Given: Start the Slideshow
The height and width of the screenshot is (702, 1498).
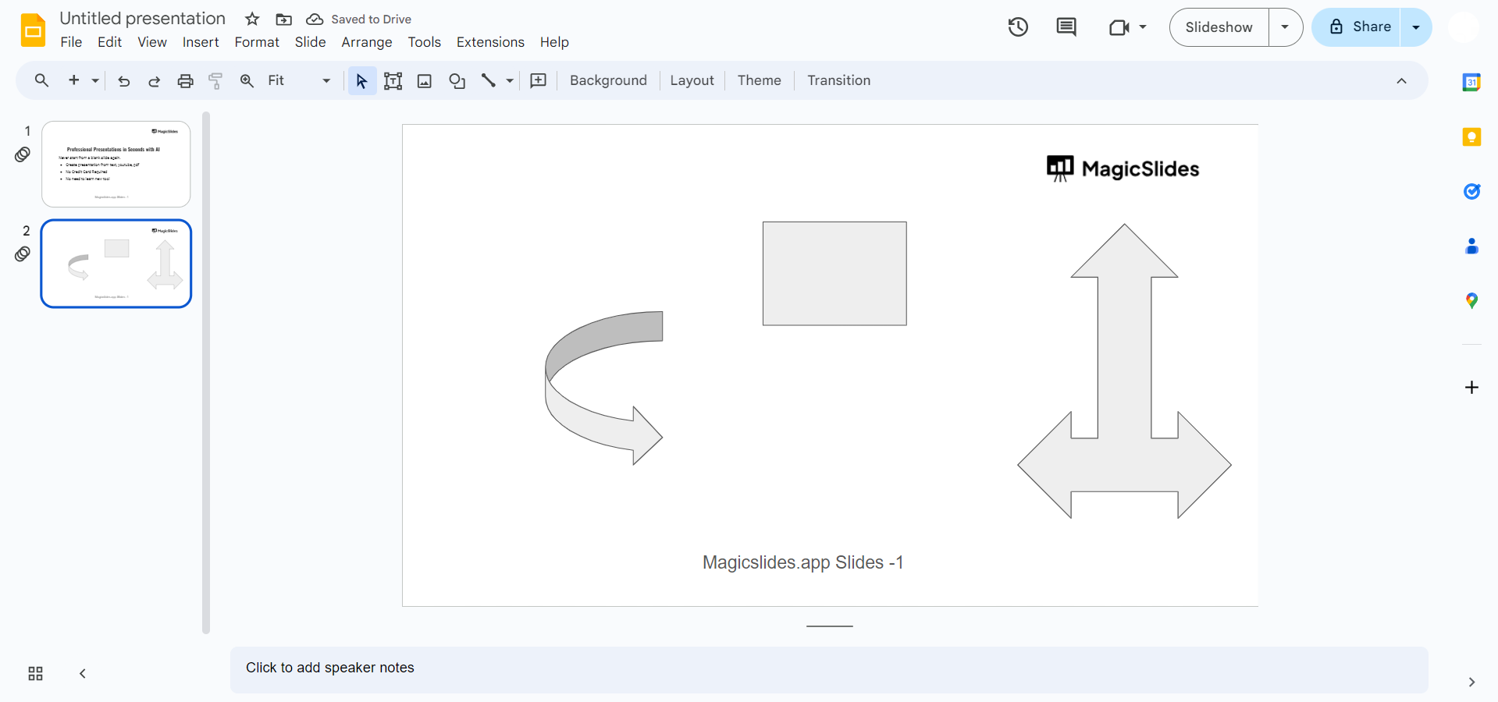Looking at the screenshot, I should (1219, 27).
